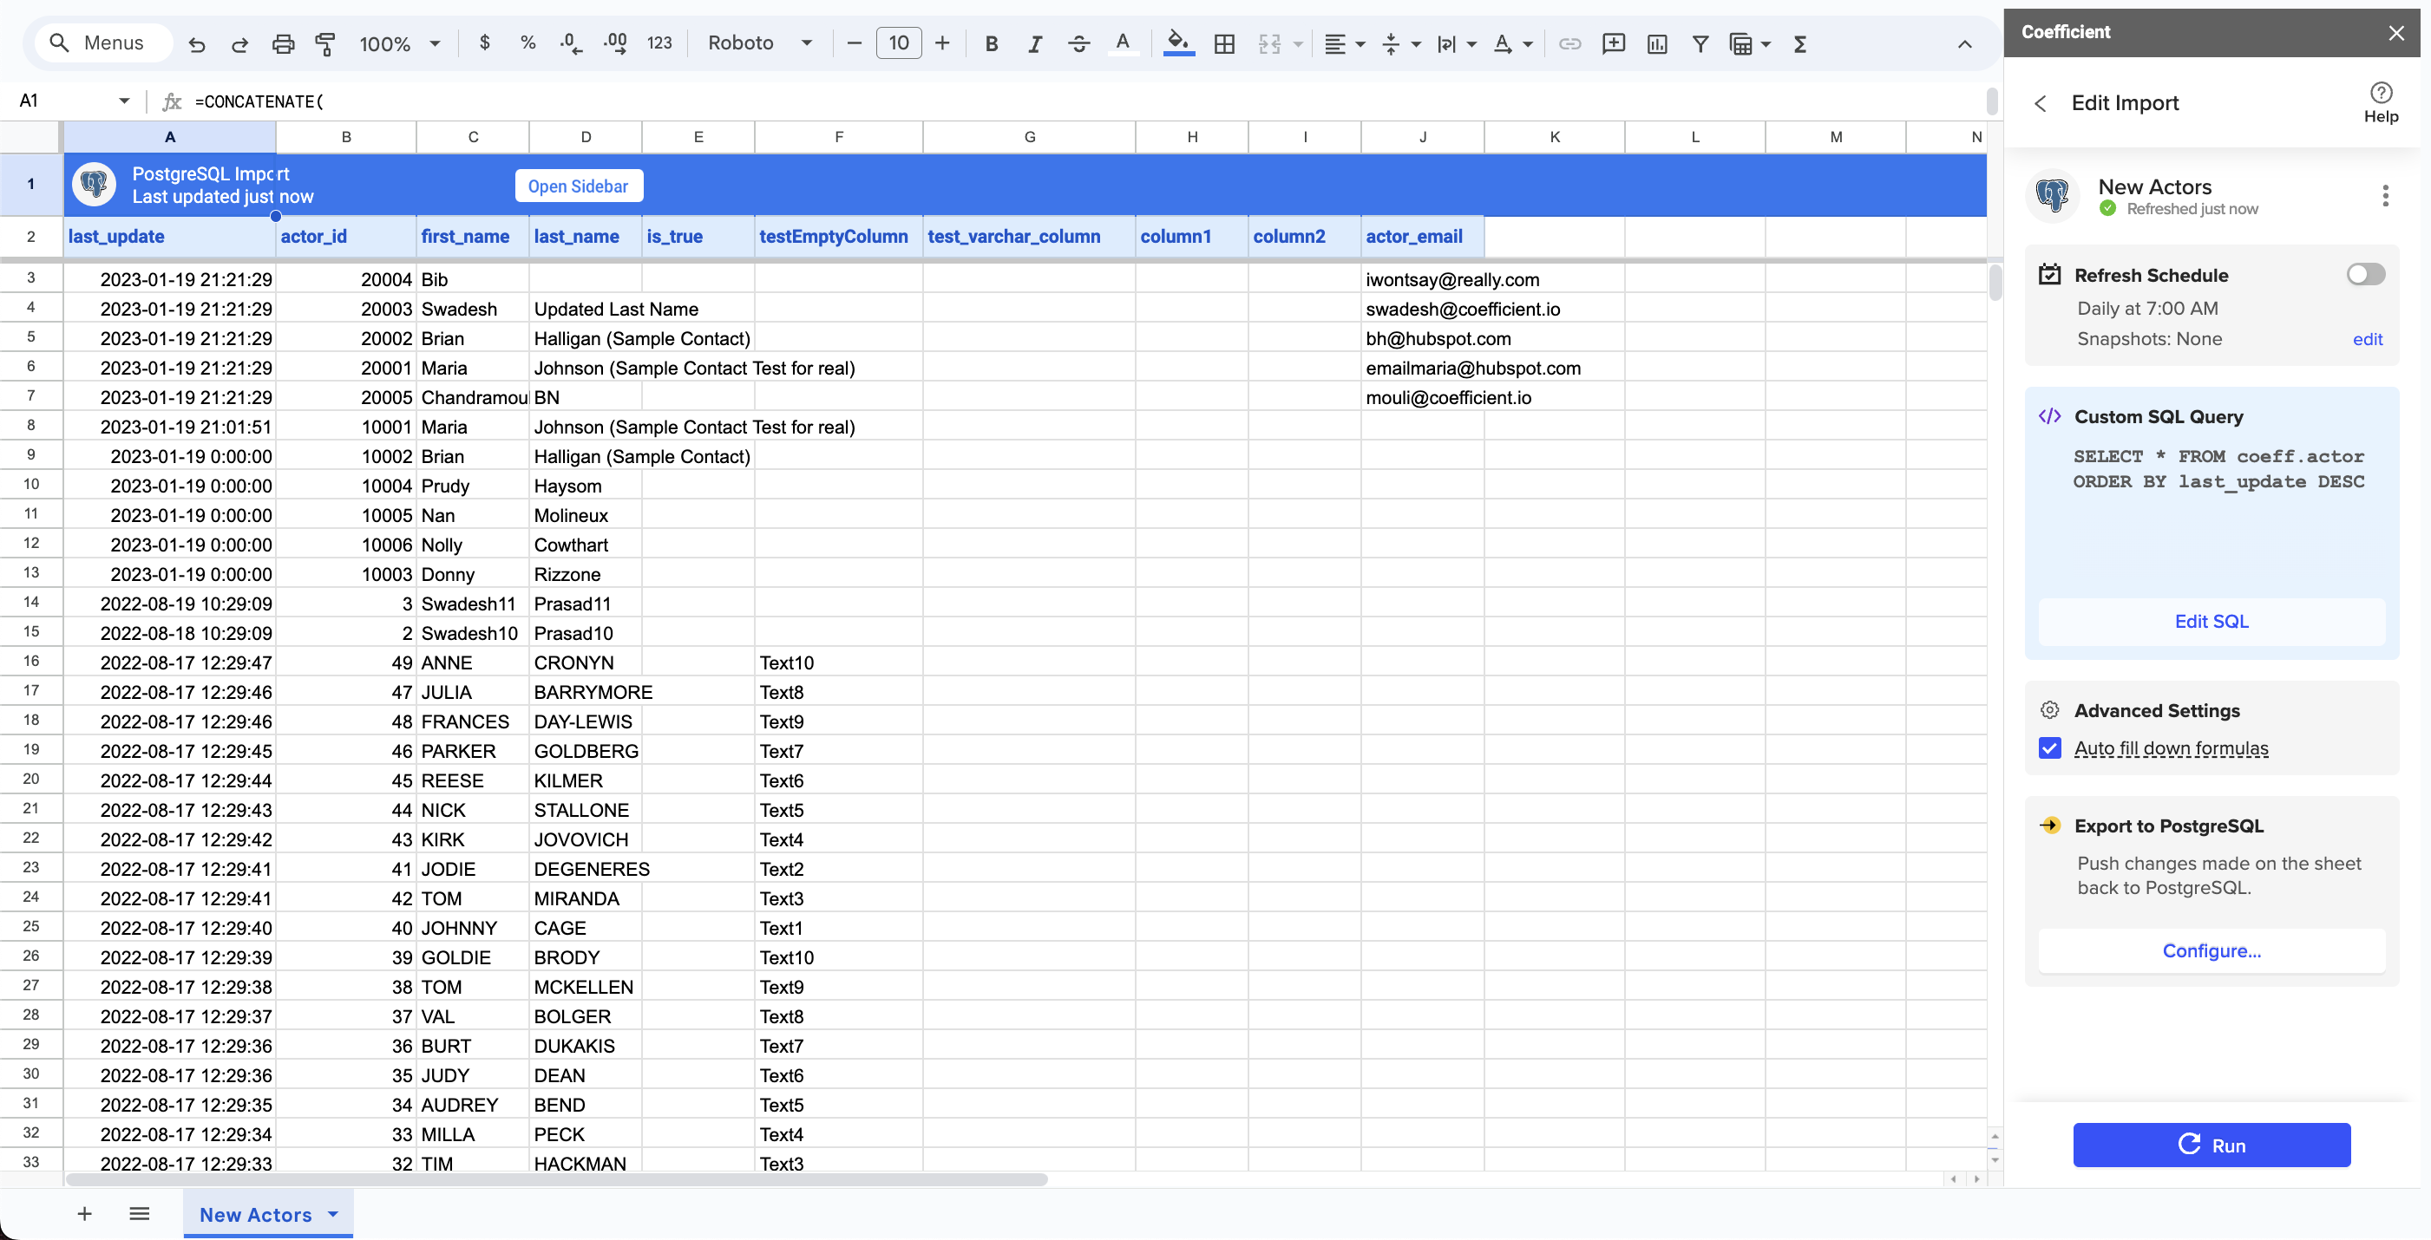Select column B header
2431x1240 pixels.
[345, 137]
